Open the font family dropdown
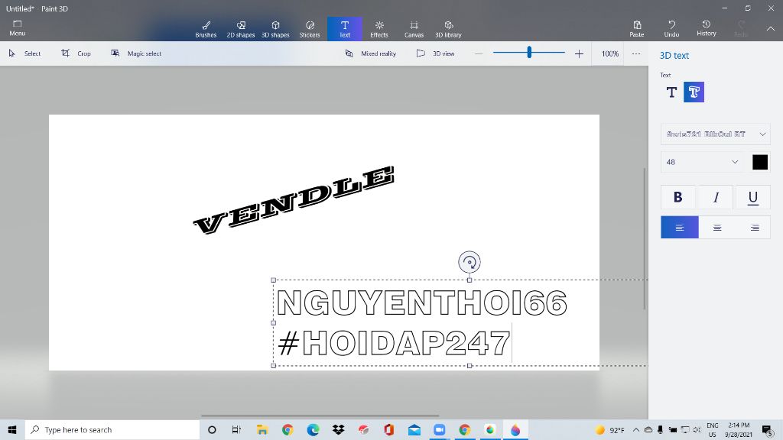 click(x=715, y=134)
